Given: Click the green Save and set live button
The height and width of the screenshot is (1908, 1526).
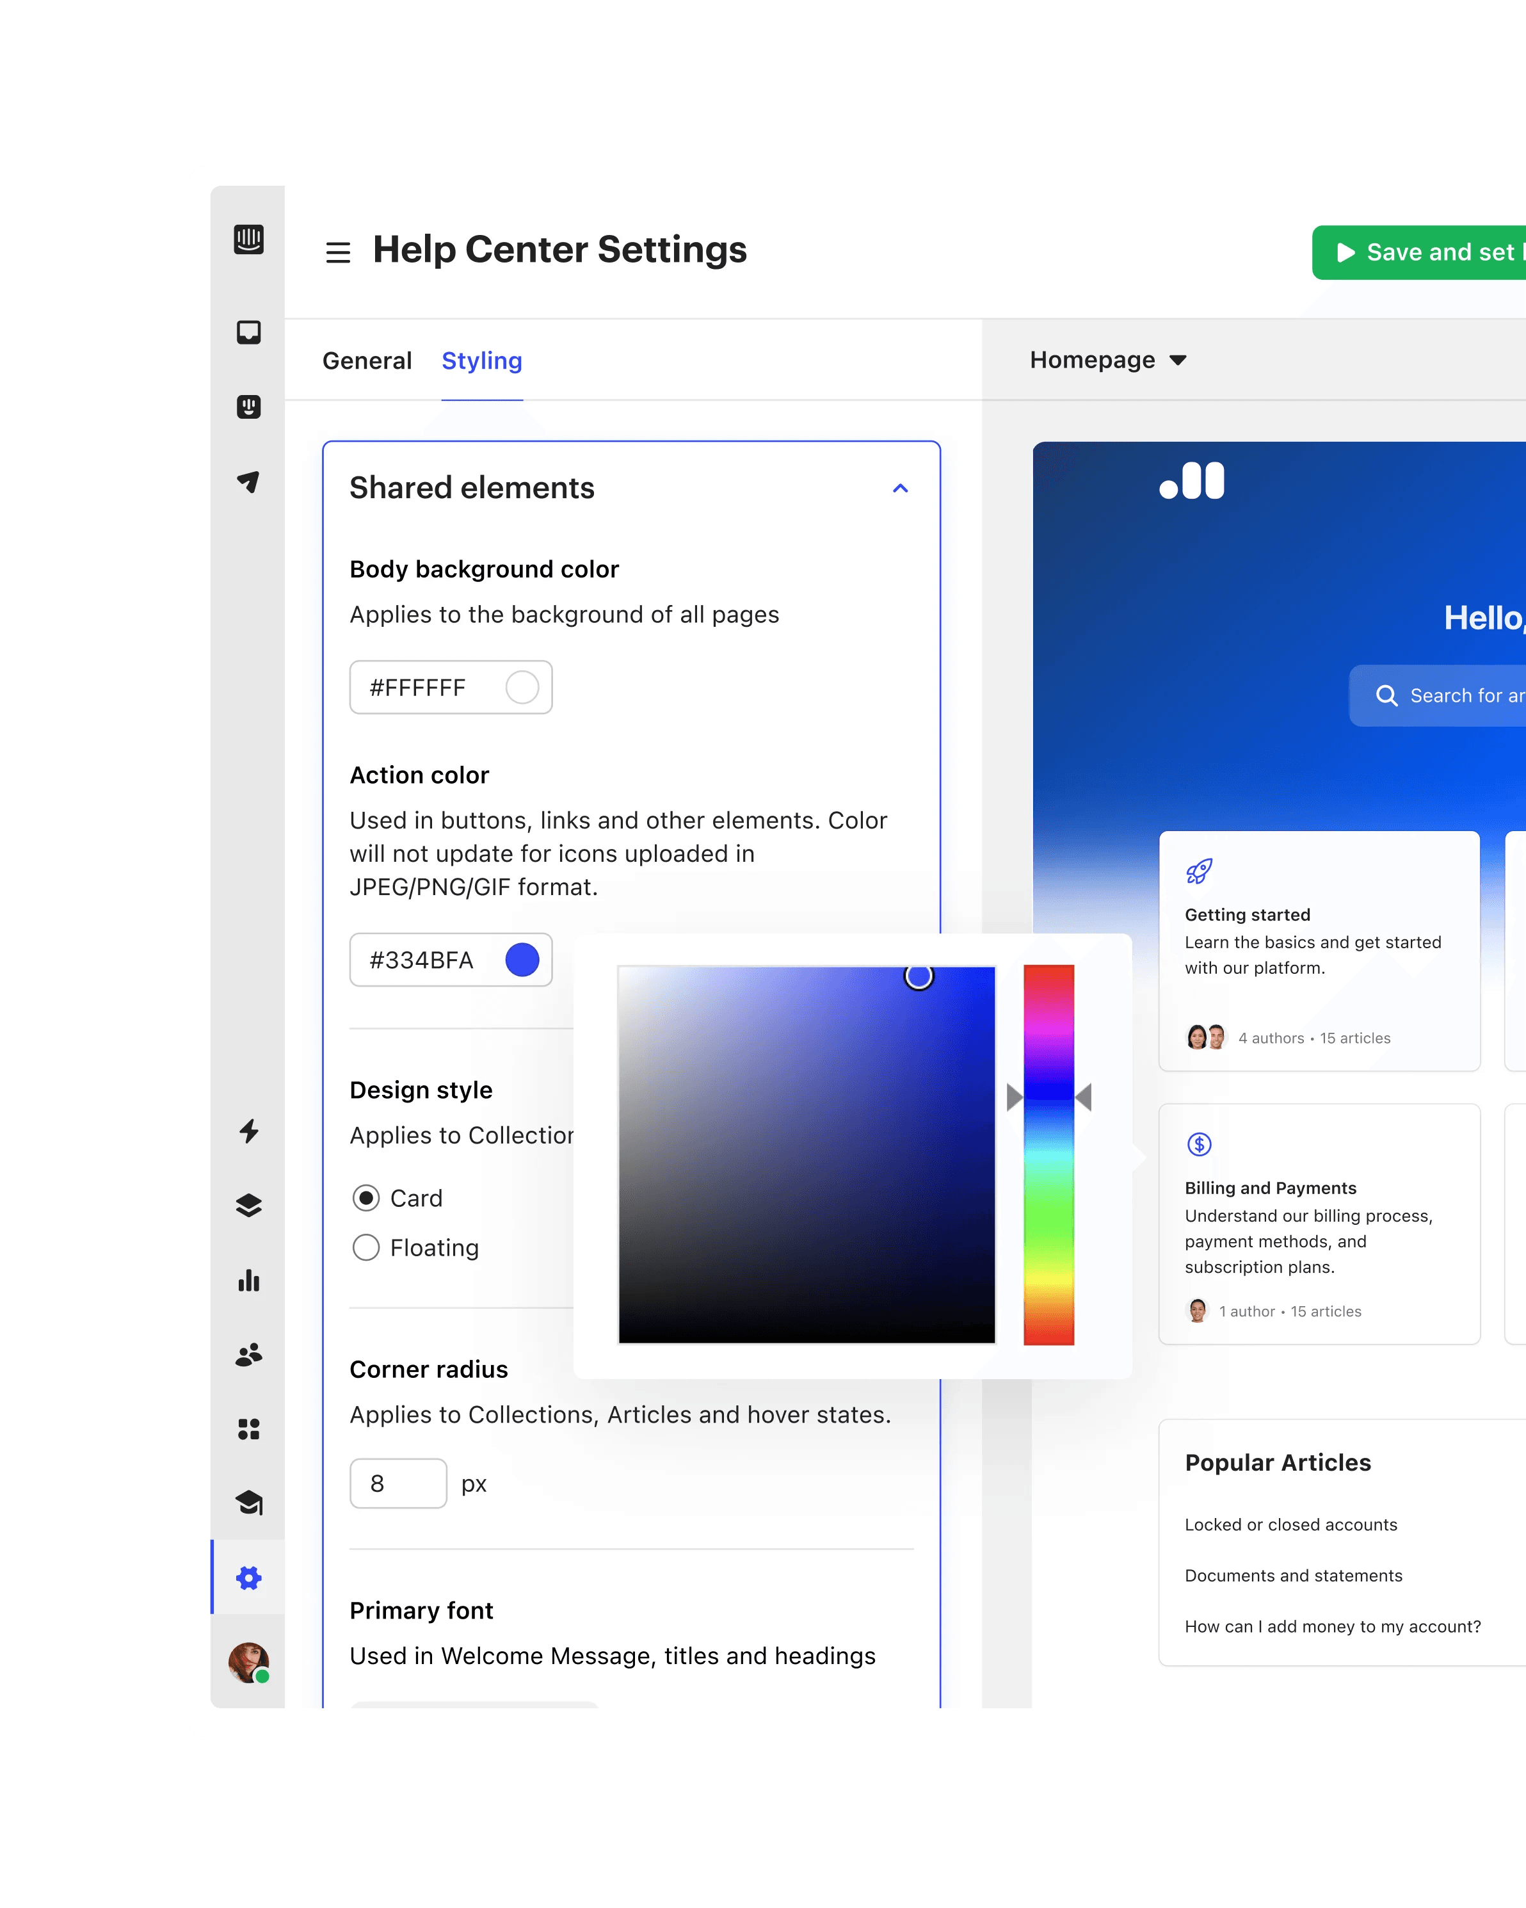Looking at the screenshot, I should (x=1419, y=253).
